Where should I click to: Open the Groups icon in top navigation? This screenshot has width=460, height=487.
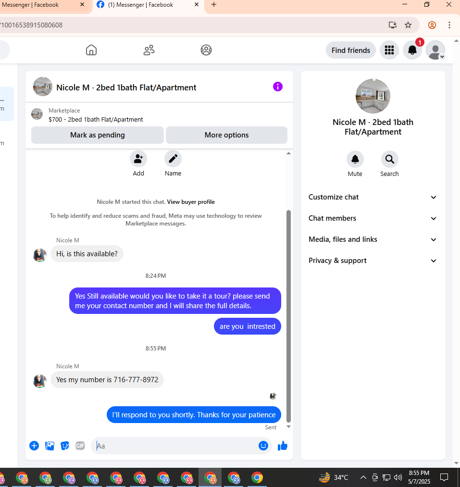point(206,50)
